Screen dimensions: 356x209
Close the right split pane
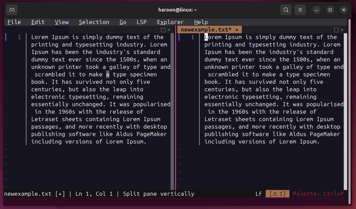(342, 30)
